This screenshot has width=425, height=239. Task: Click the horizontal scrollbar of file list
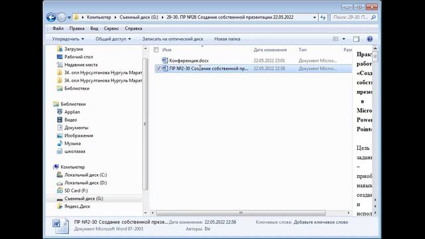pyautogui.click(x=240, y=212)
